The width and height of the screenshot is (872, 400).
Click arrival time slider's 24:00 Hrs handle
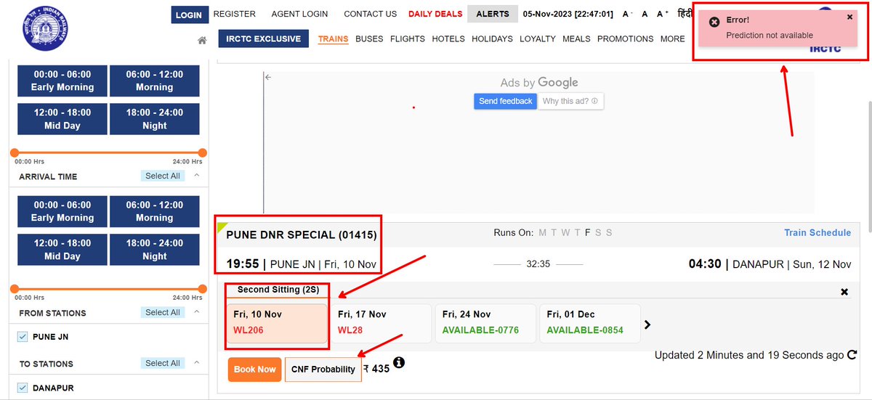pos(203,288)
